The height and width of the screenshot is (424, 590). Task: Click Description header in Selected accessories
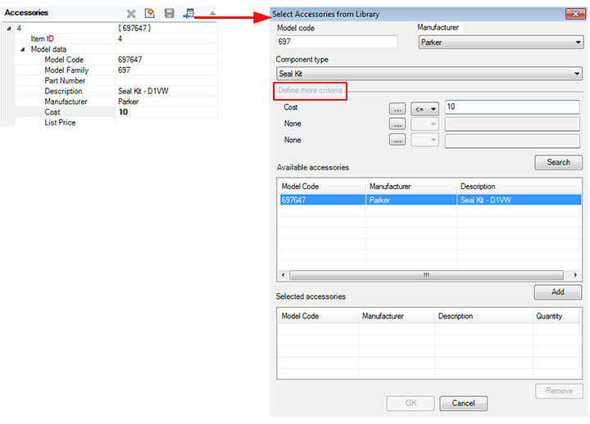coord(483,316)
